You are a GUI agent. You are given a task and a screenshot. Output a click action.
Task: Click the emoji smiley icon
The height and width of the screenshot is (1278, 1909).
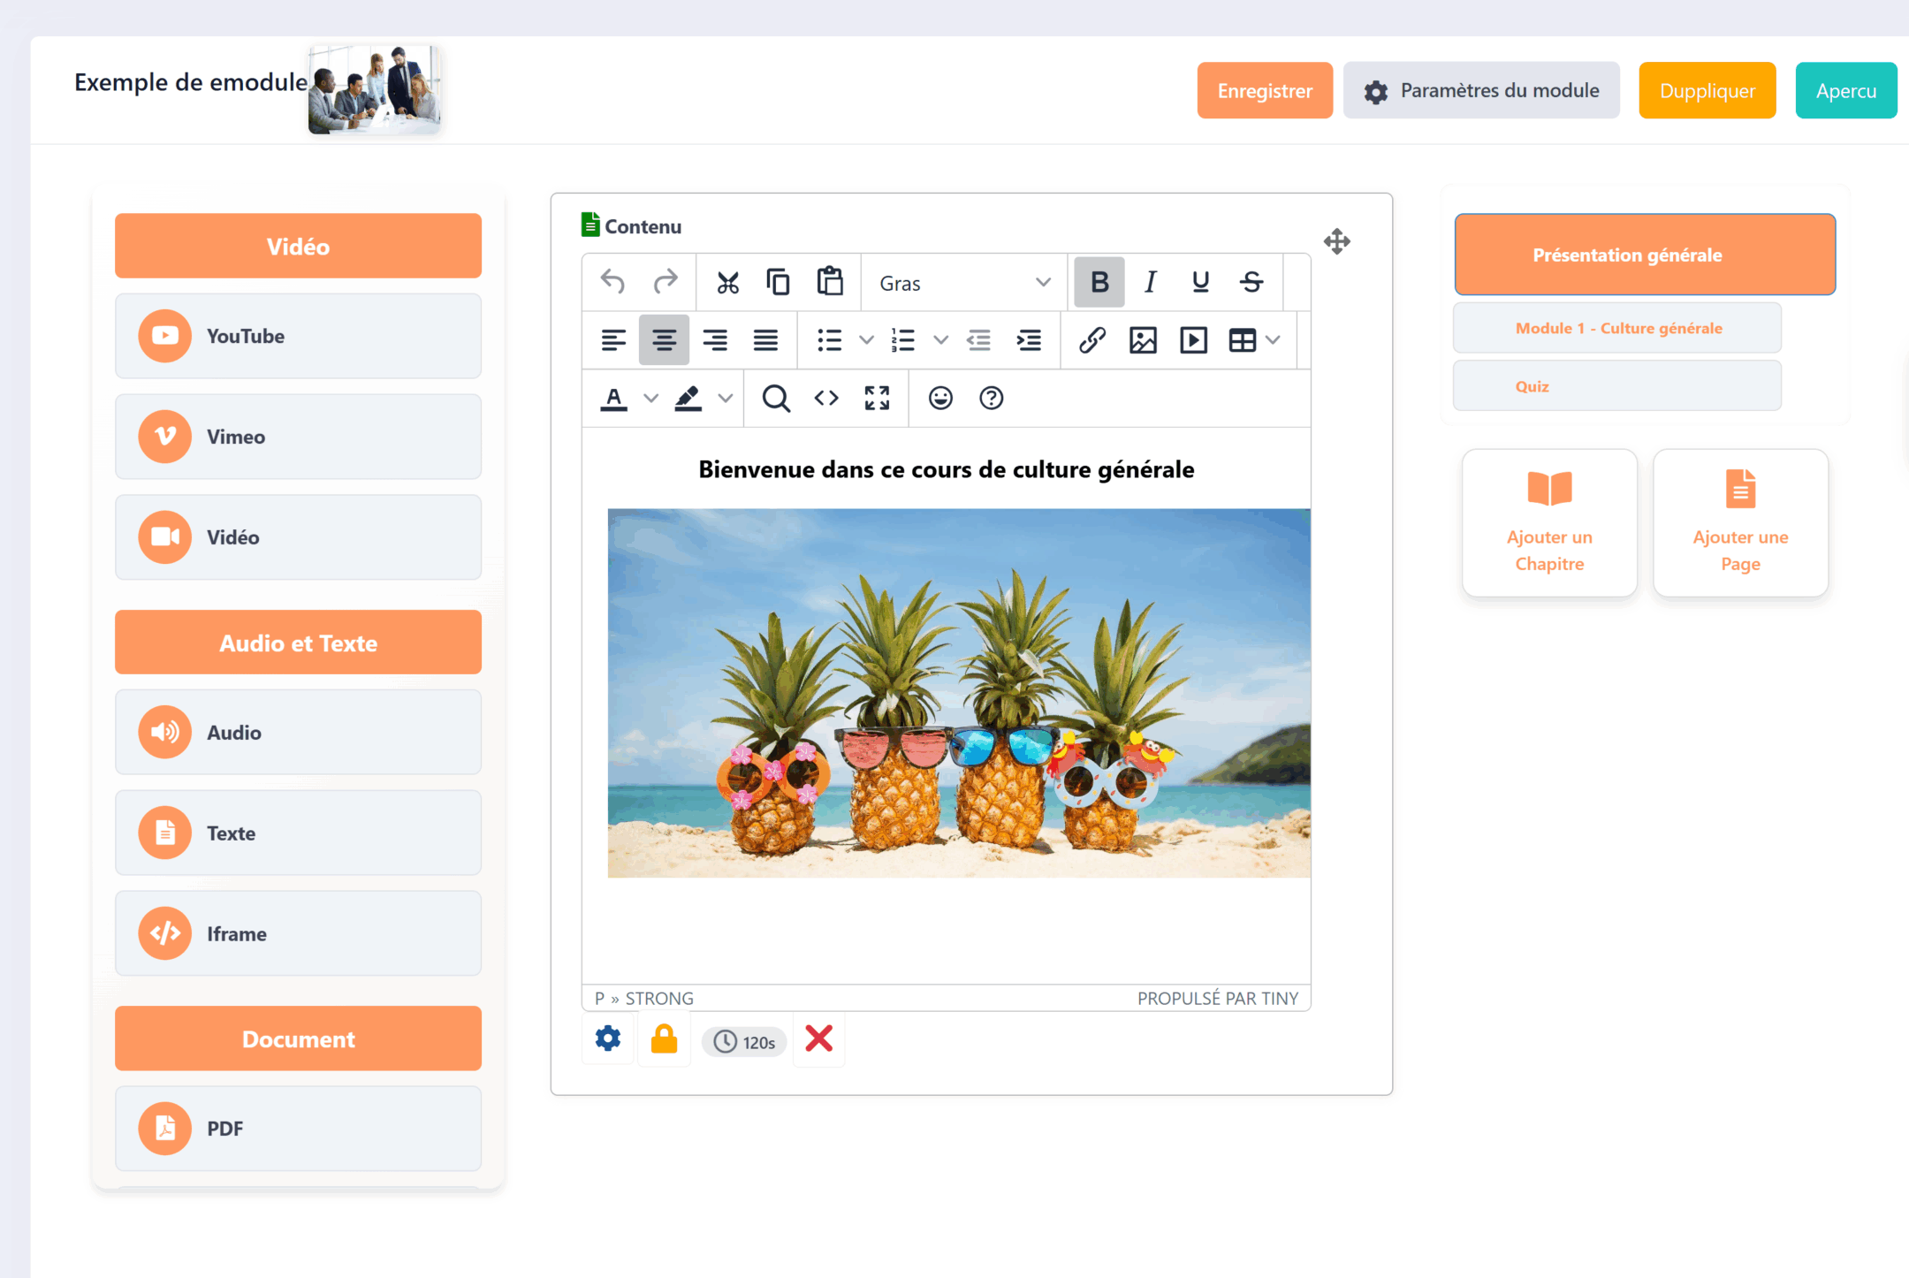pos(940,399)
